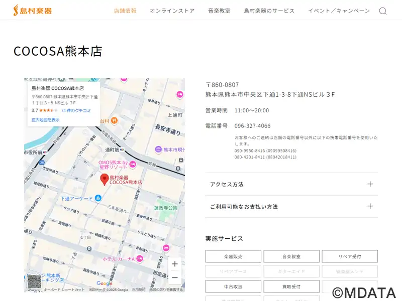Click the purple museum marker 熊本市現代
This screenshot has width=402, height=301.
(x=158, y=149)
